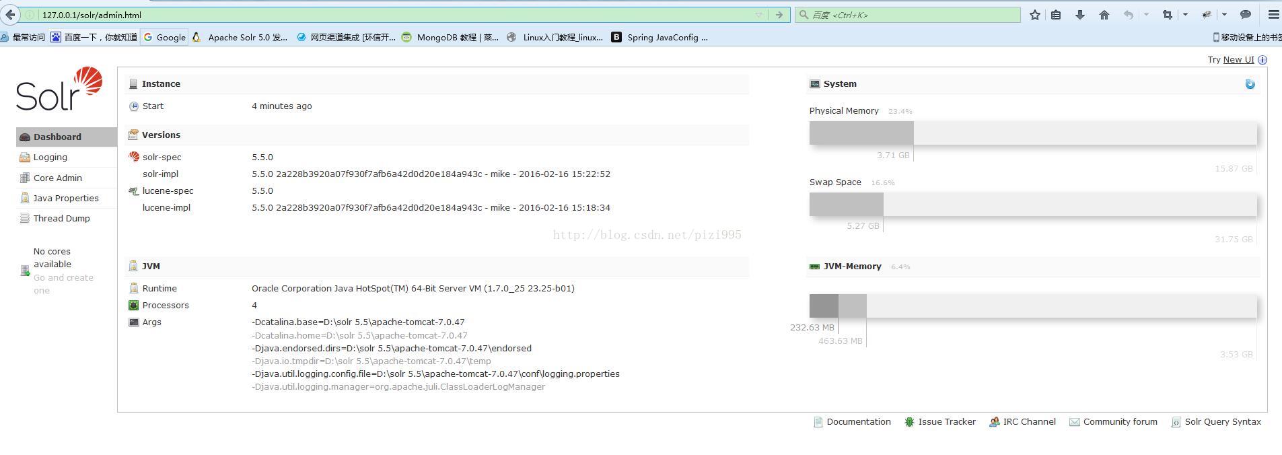Go back with the browser back arrow

9,15
